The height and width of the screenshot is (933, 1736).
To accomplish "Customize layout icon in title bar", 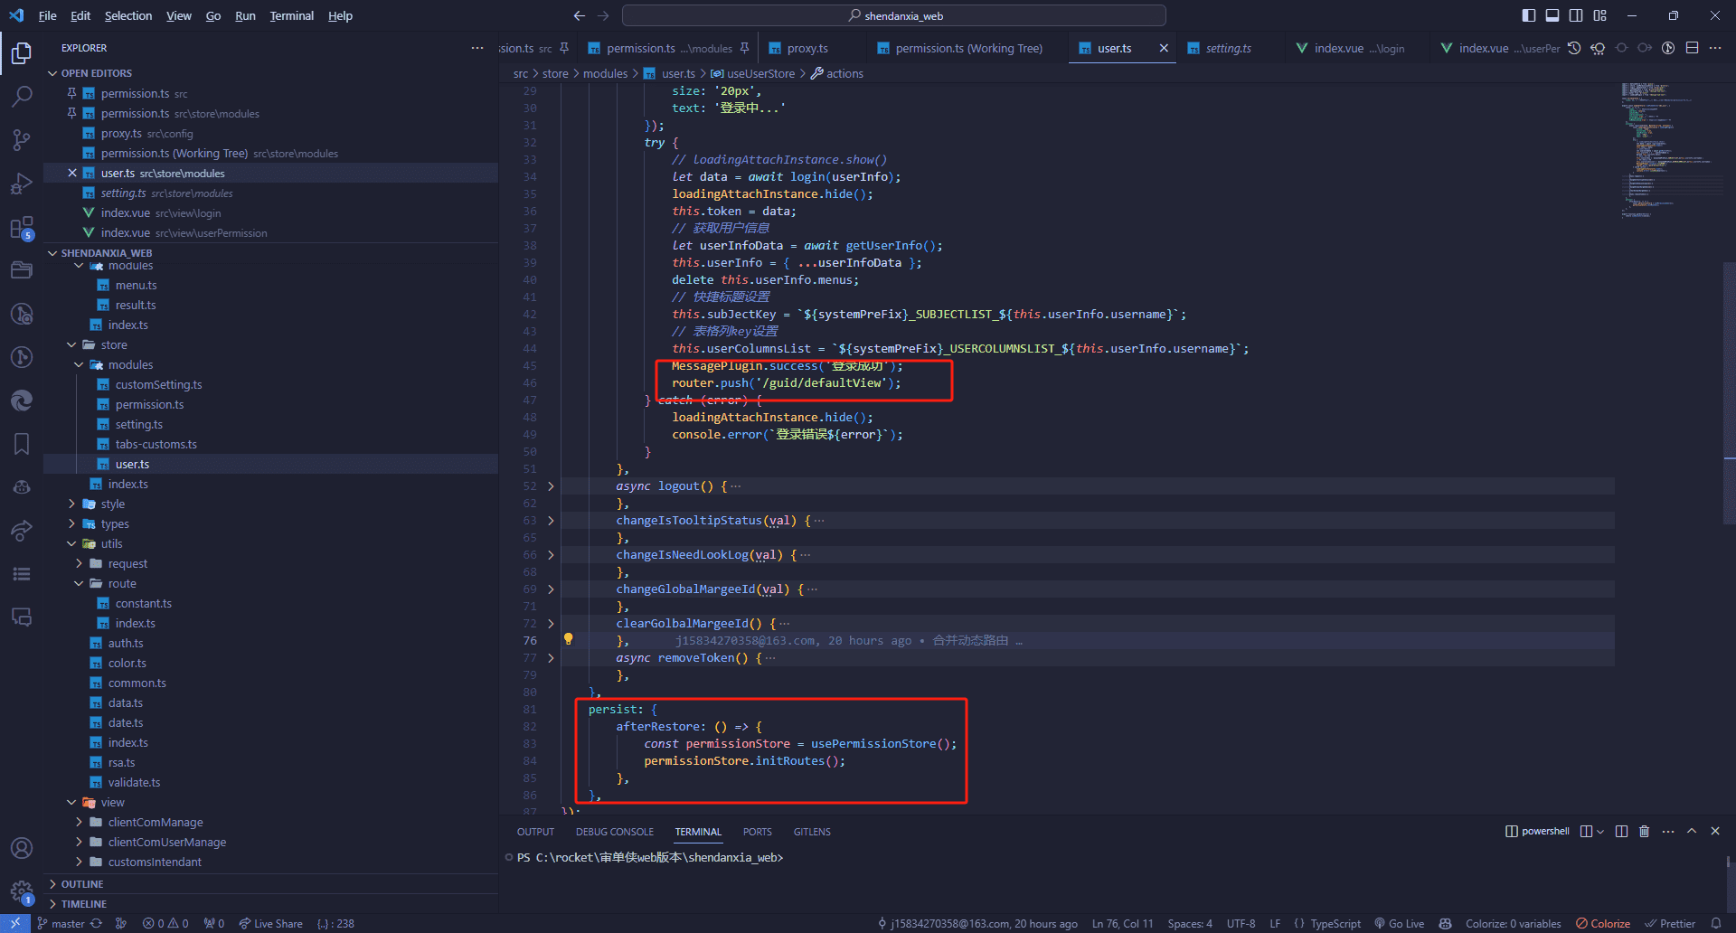I will [1600, 15].
